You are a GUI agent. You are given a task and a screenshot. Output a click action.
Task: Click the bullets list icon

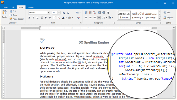click(86, 12)
